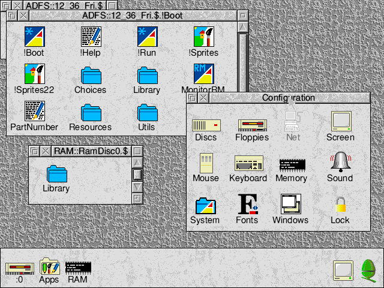Open the Mouse configuration settings
The height and width of the screenshot is (288, 384).
[206, 164]
